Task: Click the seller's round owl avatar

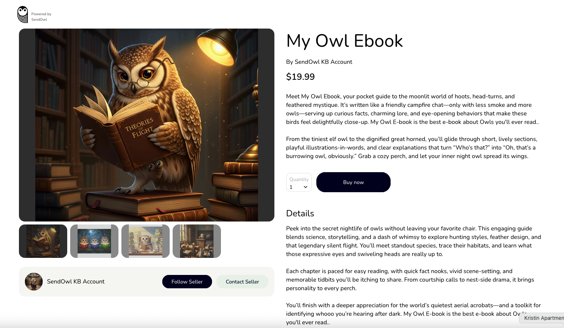Action: click(x=34, y=282)
